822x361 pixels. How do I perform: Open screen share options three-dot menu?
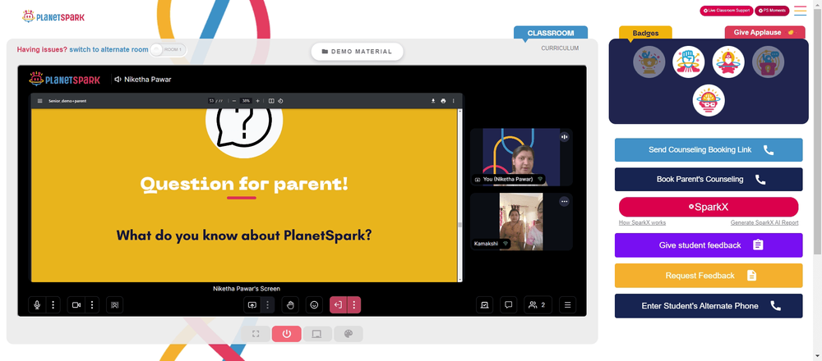(x=268, y=305)
